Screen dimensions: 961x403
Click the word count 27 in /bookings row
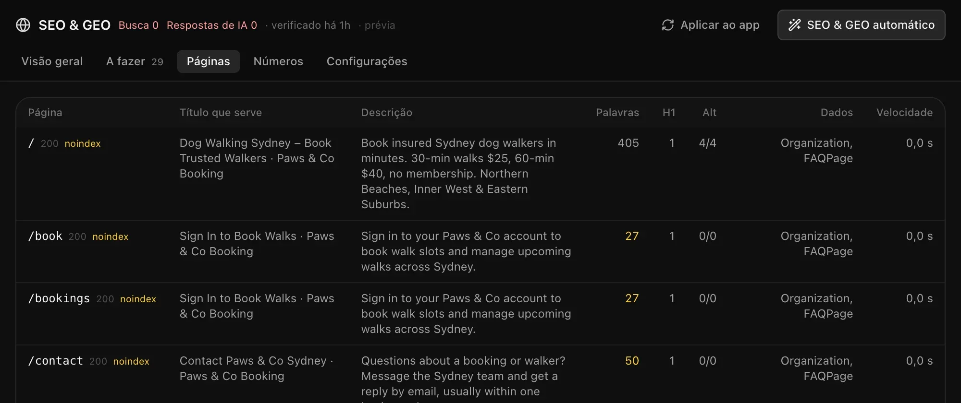632,298
